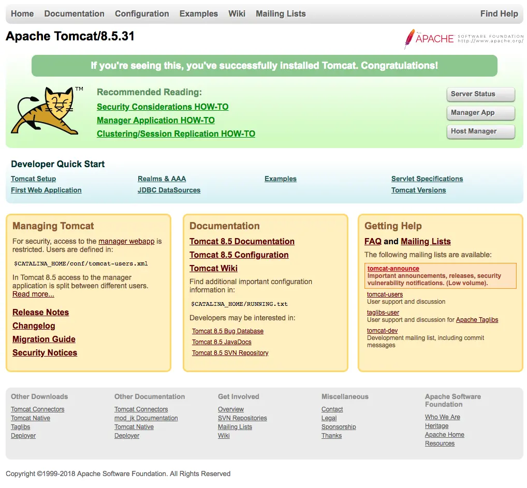Open Clustering/Session Replication HOW-TO link
Image resolution: width=527 pixels, height=488 pixels.
[176, 134]
